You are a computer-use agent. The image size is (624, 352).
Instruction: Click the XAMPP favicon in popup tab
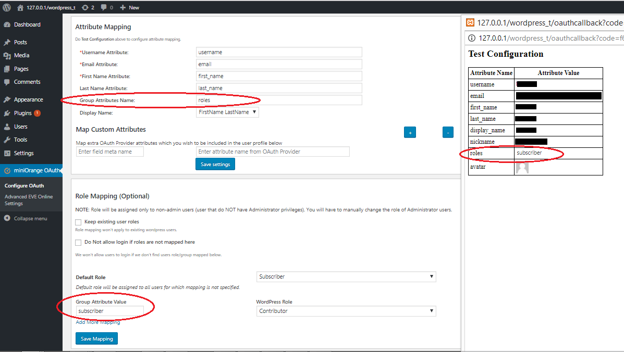click(x=470, y=22)
